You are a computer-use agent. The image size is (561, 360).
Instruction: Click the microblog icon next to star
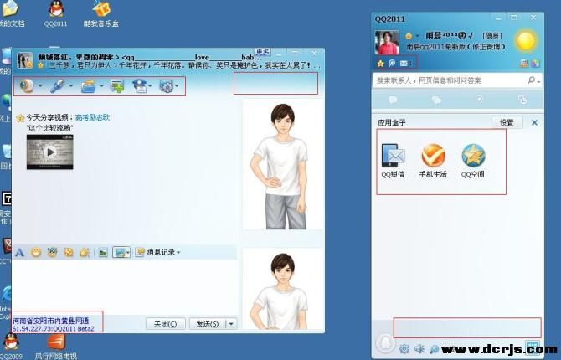tap(392, 64)
